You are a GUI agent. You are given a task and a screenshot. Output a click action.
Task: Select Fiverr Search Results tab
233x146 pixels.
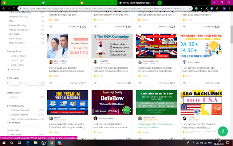tap(137, 3)
